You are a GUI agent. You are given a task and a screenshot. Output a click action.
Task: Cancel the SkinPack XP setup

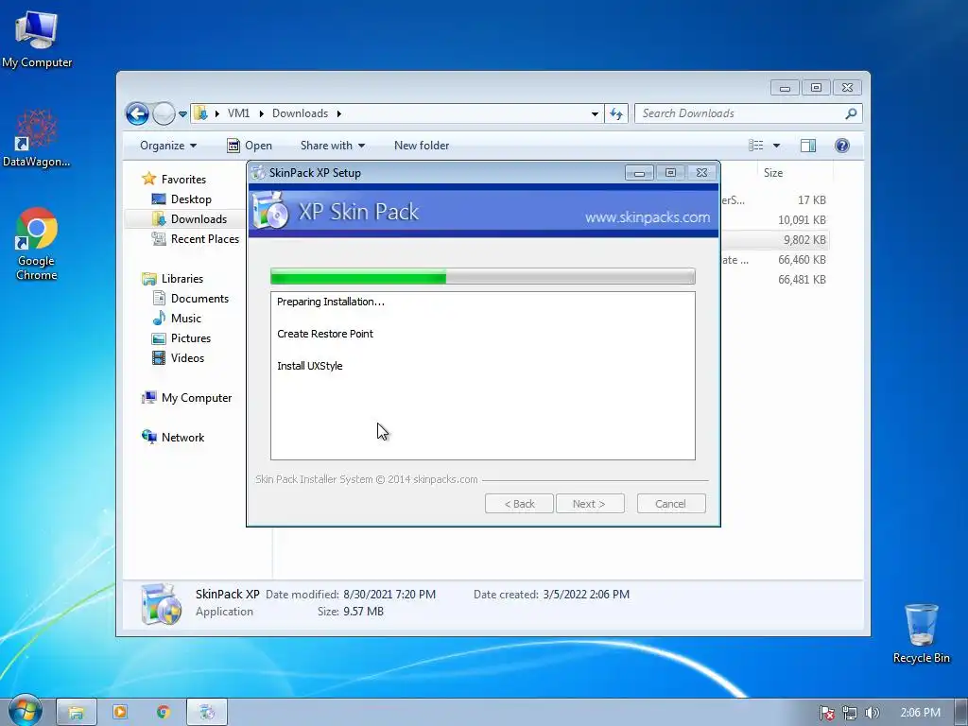[671, 504]
